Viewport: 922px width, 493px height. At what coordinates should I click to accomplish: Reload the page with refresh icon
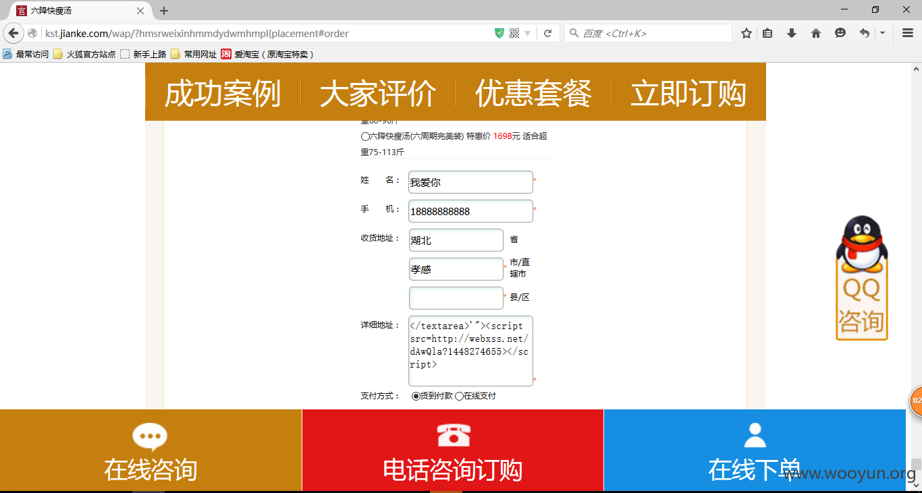pos(548,33)
